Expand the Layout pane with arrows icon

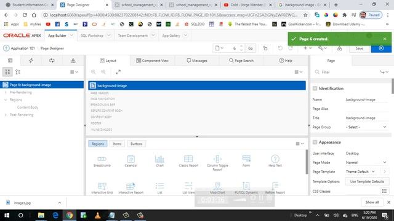pos(118,72)
